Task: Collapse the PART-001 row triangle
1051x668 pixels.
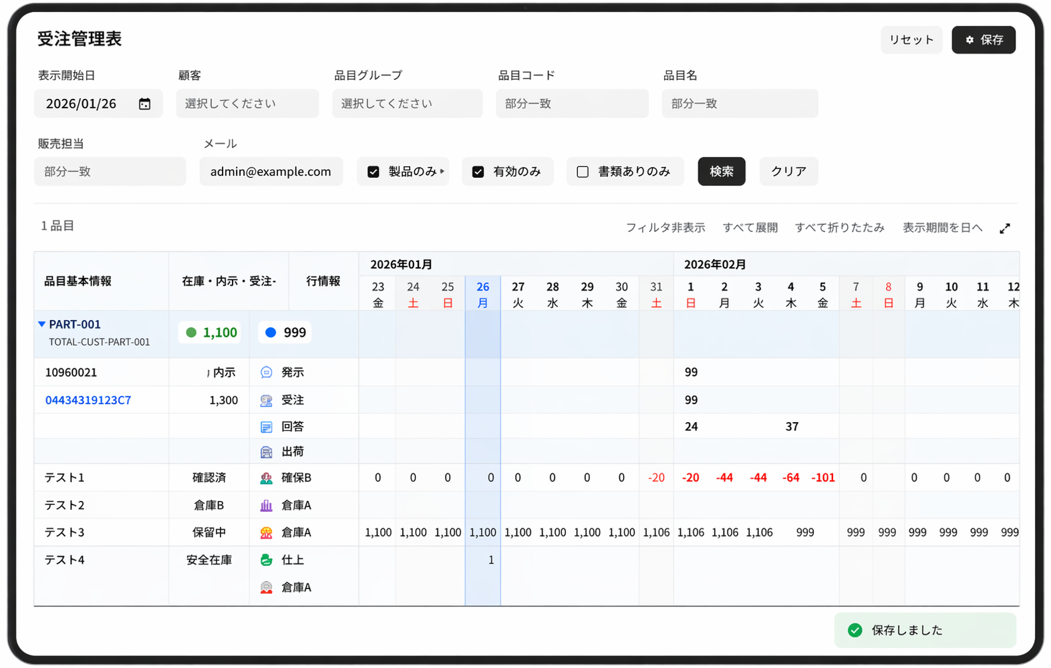Action: (x=41, y=325)
